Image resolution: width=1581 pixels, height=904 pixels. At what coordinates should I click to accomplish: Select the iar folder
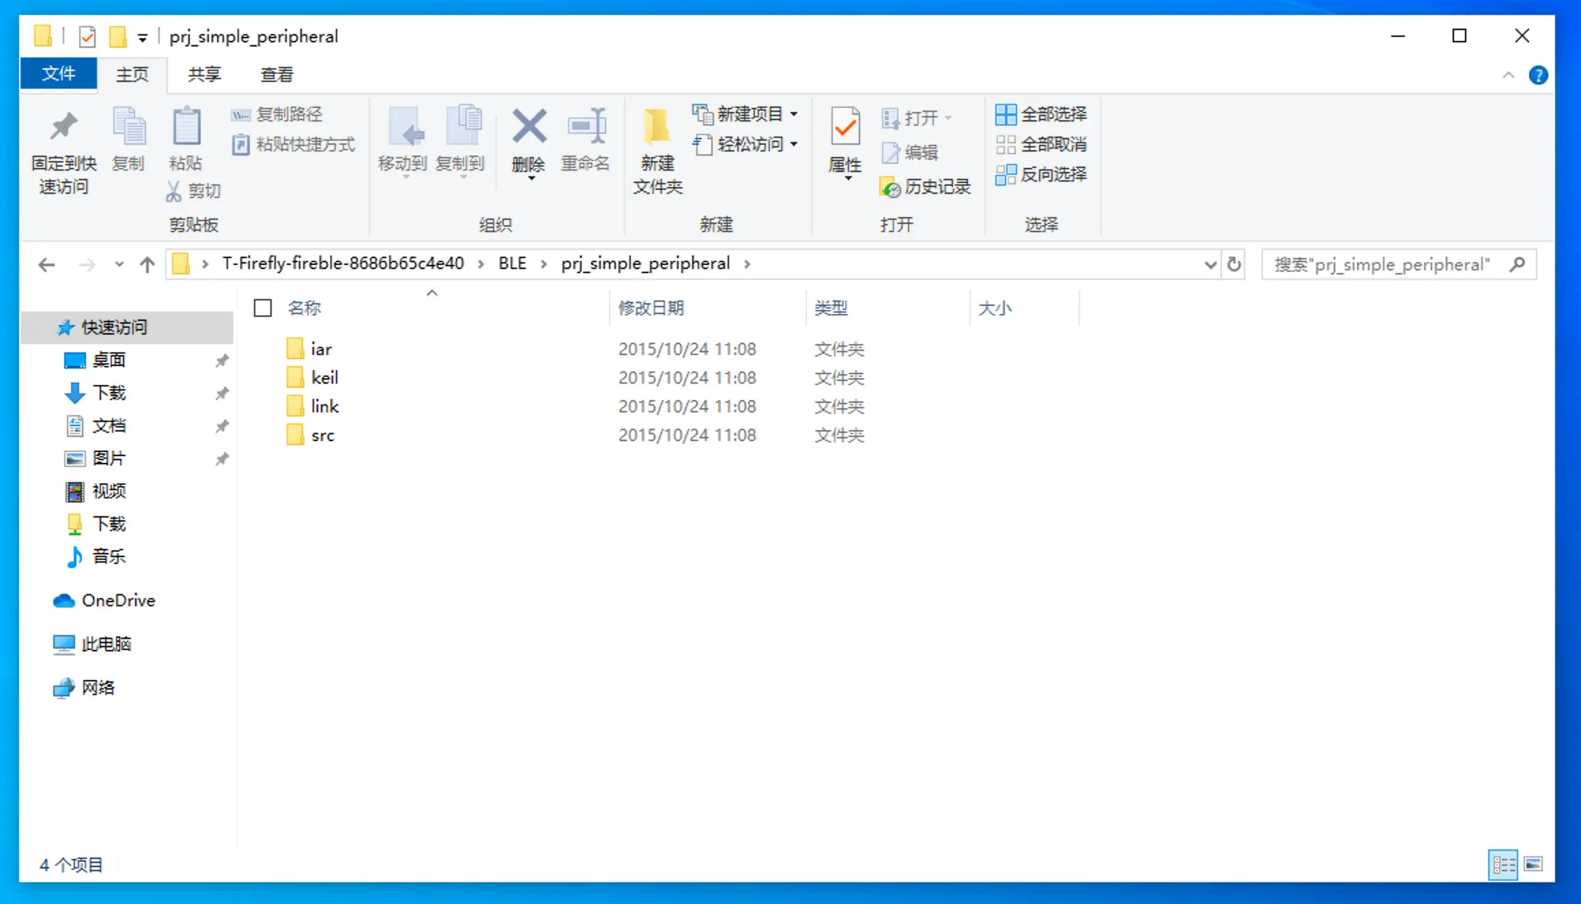(321, 349)
